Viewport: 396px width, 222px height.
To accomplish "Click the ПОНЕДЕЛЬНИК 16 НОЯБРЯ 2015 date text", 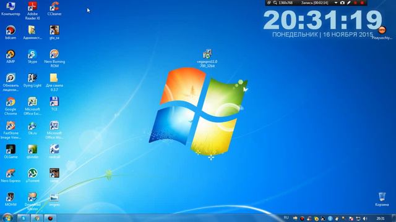I will pyautogui.click(x=322, y=35).
